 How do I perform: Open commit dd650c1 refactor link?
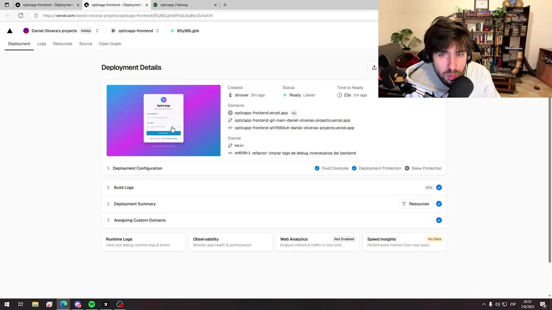click(295, 153)
